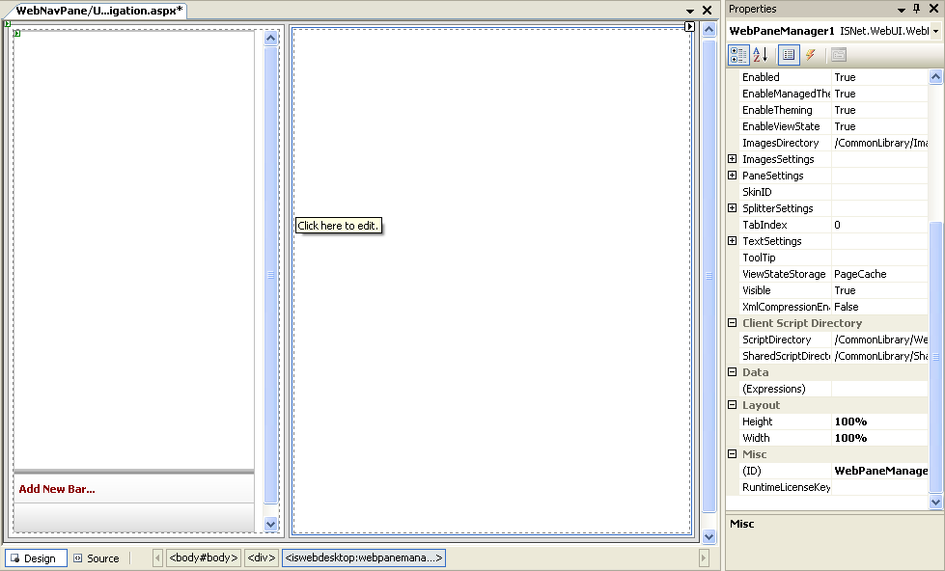Open the object selector dropdown for WebPaneManager1

pyautogui.click(x=935, y=31)
